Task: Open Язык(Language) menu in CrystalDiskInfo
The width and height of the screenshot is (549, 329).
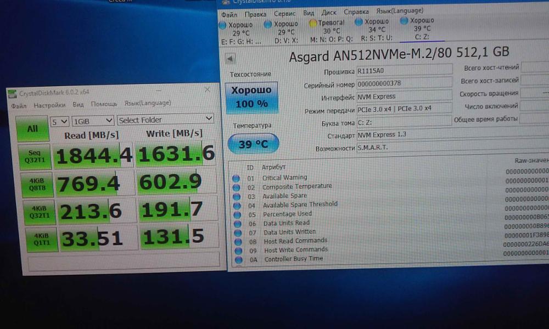Action: 400,11
